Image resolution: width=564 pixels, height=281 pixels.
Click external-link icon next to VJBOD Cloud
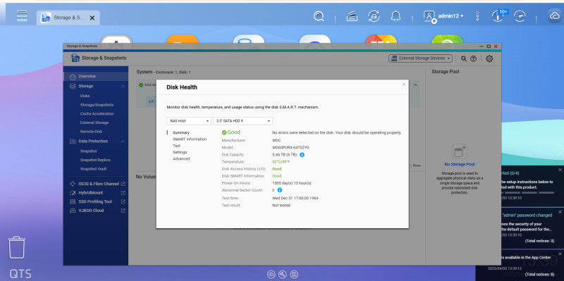pyautogui.click(x=123, y=211)
